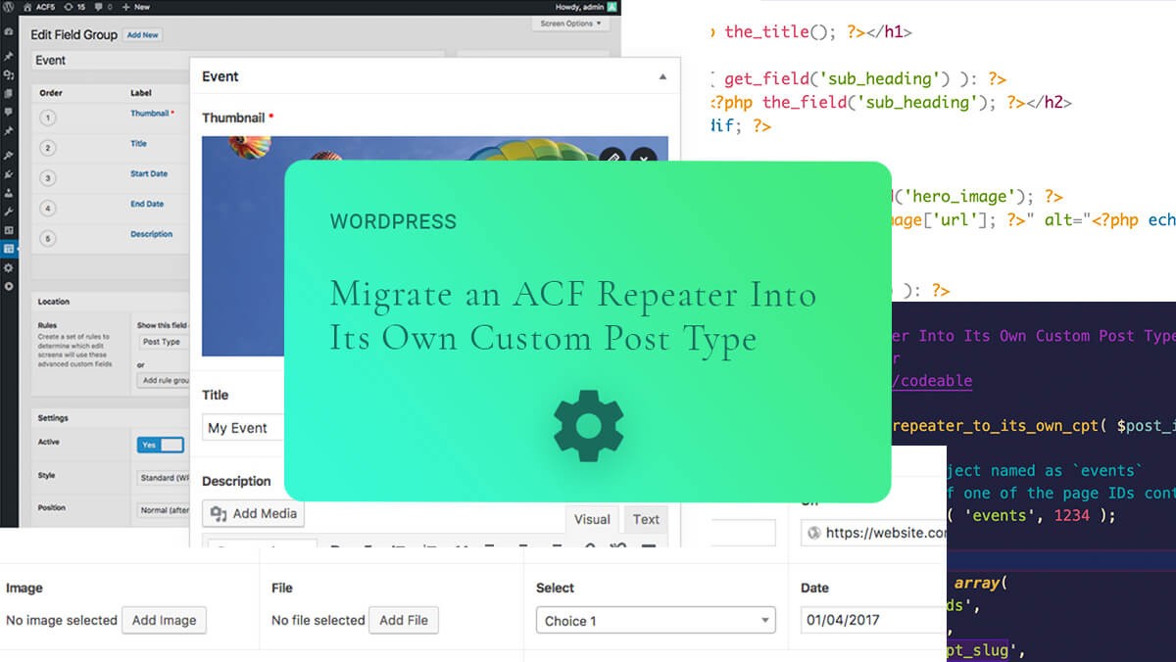Click the Add File button
The width and height of the screenshot is (1176, 662).
[404, 620]
